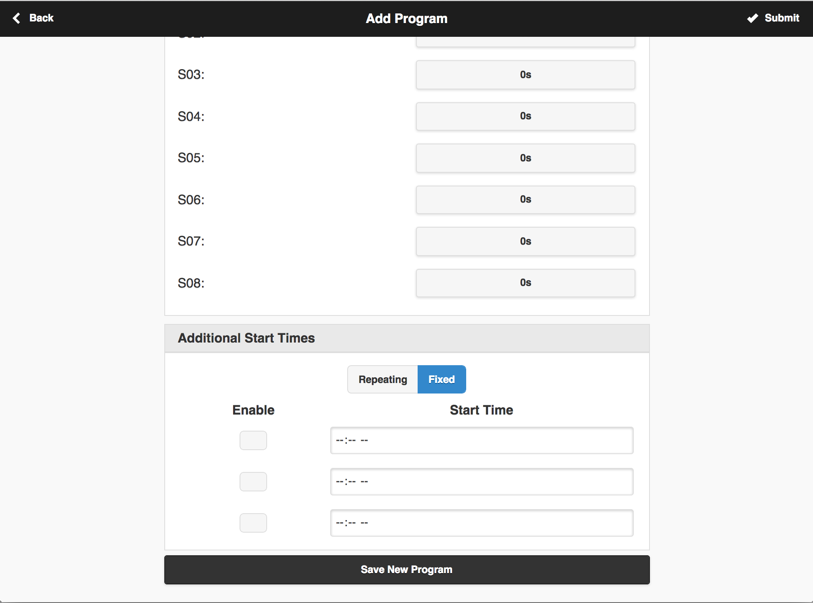Open the S05 station duration picker

[525, 158]
